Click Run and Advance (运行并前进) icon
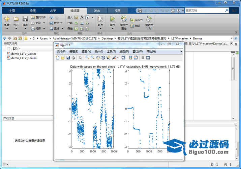241x169 pixels. 124,19
